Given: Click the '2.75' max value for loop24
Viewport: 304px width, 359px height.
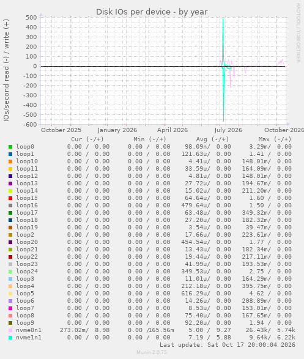Looking at the screenshot, I should tap(256, 272).
